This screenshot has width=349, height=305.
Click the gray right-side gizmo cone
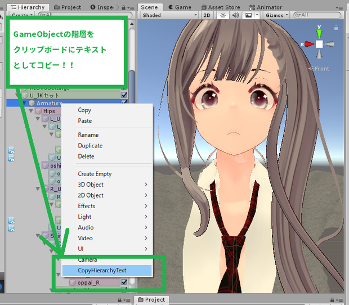point(329,44)
